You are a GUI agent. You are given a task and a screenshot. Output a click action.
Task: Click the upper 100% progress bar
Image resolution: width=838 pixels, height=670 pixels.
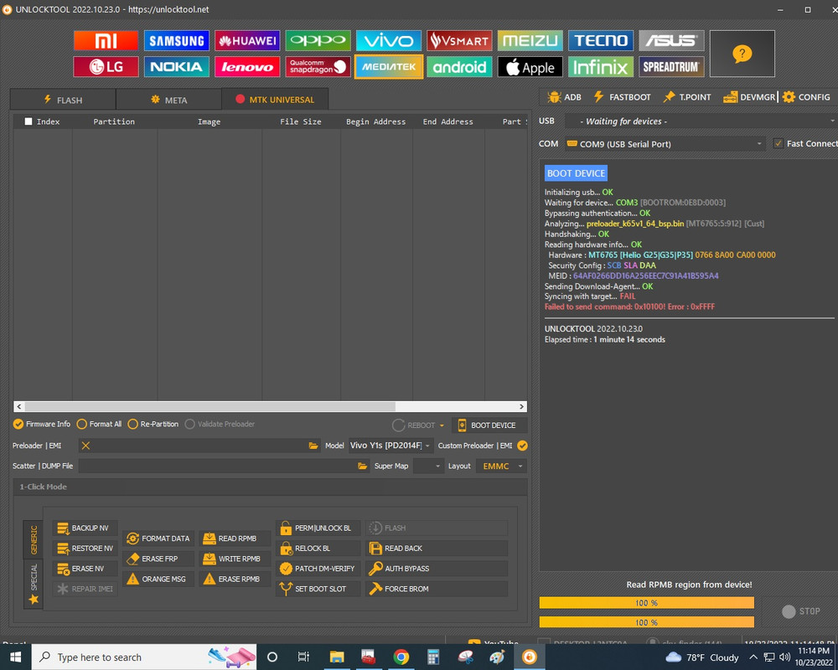pos(647,603)
